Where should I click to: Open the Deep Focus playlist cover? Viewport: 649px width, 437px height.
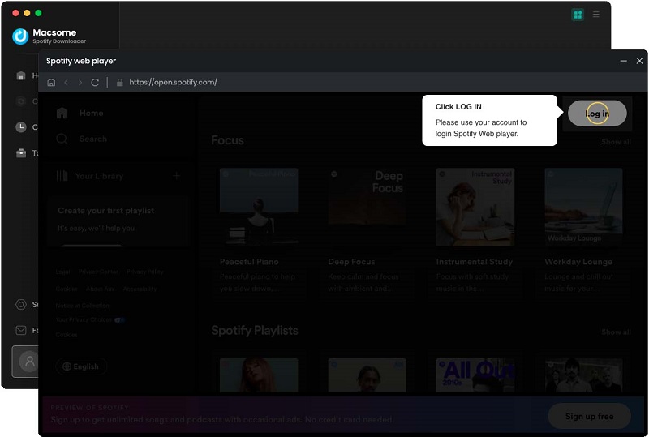(367, 207)
